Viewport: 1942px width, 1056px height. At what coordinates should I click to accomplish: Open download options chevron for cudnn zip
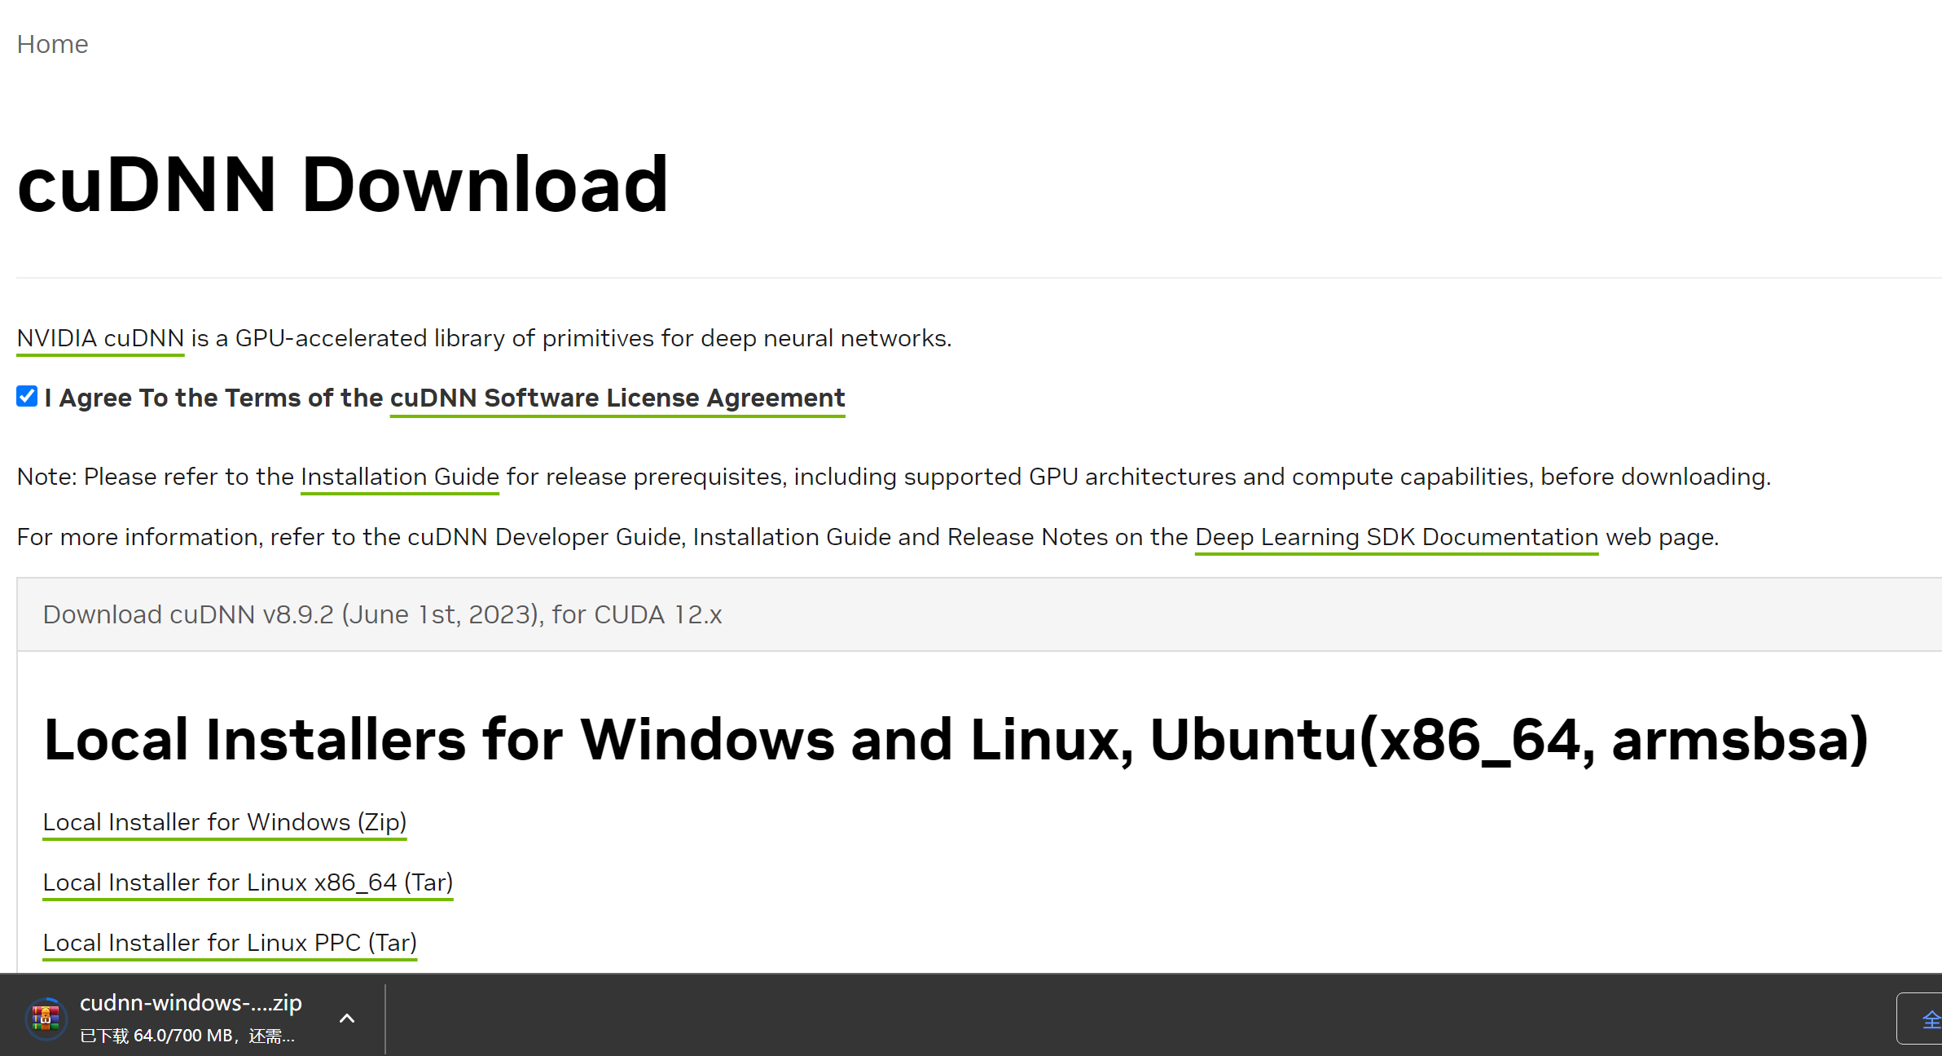(x=347, y=1019)
